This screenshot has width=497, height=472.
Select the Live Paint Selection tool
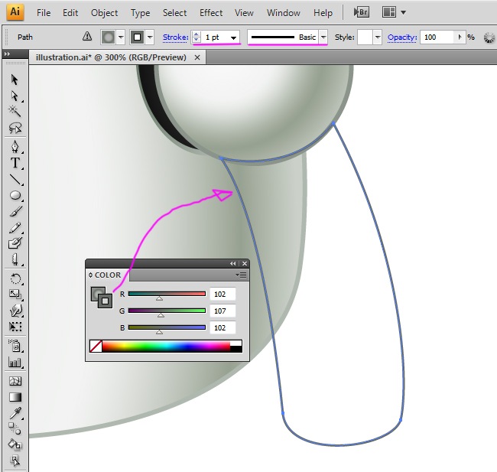tap(15, 460)
